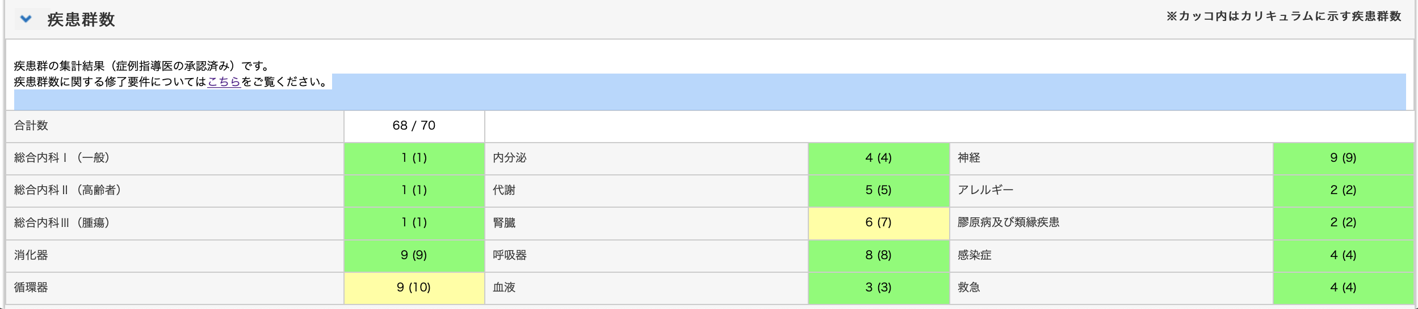This screenshot has width=1418, height=309.
Task: Click the 合計数 value 68 / 70
Action: pyautogui.click(x=414, y=126)
